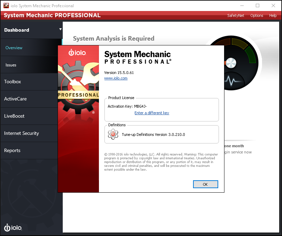This screenshot has width=282, height=236.
Task: Click the iolo logo in the sidebar bottom
Action: point(13,227)
